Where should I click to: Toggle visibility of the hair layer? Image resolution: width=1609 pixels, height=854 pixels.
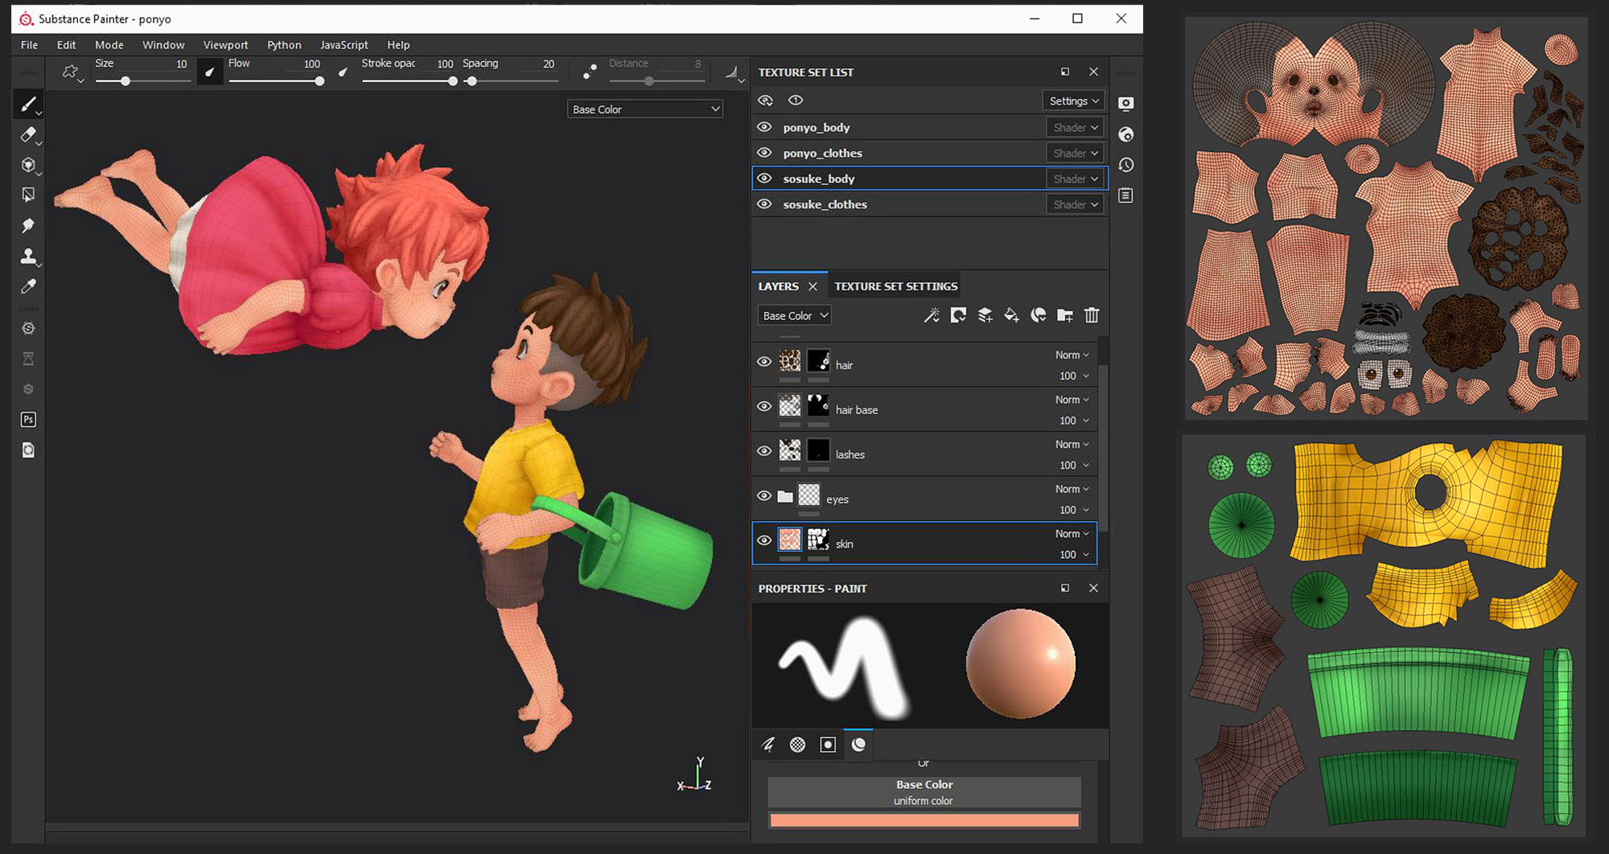click(x=764, y=362)
